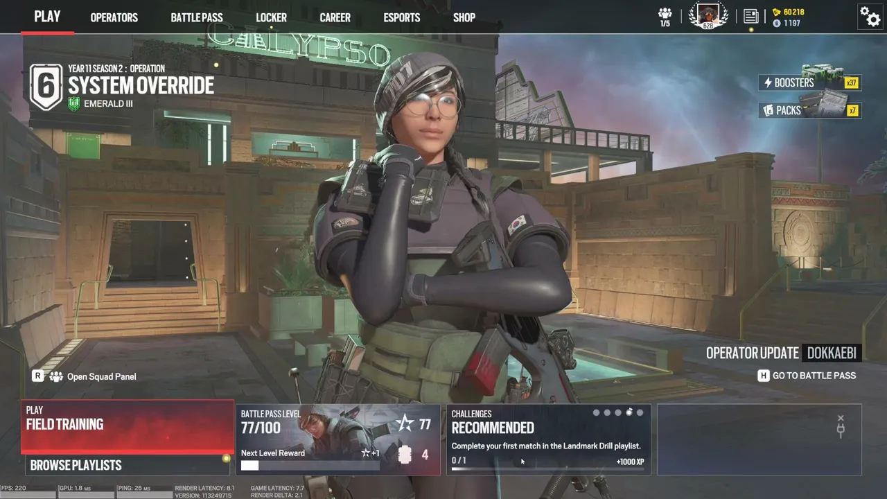This screenshot has width=887, height=499.
Task: Open the Packs x7 button
Action: coord(809,110)
